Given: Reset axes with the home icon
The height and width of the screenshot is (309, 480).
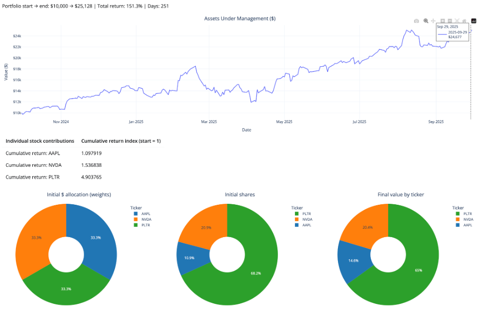Looking at the screenshot, I should [x=464, y=21].
